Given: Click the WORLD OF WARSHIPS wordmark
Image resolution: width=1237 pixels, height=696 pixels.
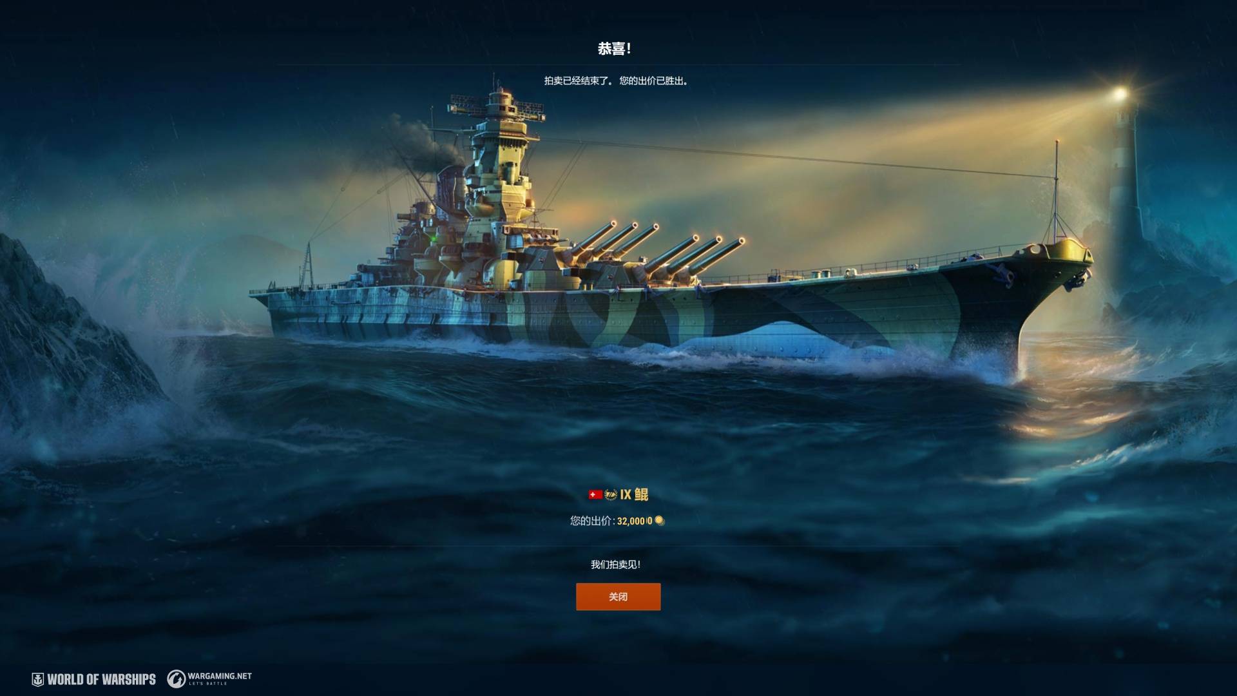Looking at the screenshot, I should click(x=101, y=679).
